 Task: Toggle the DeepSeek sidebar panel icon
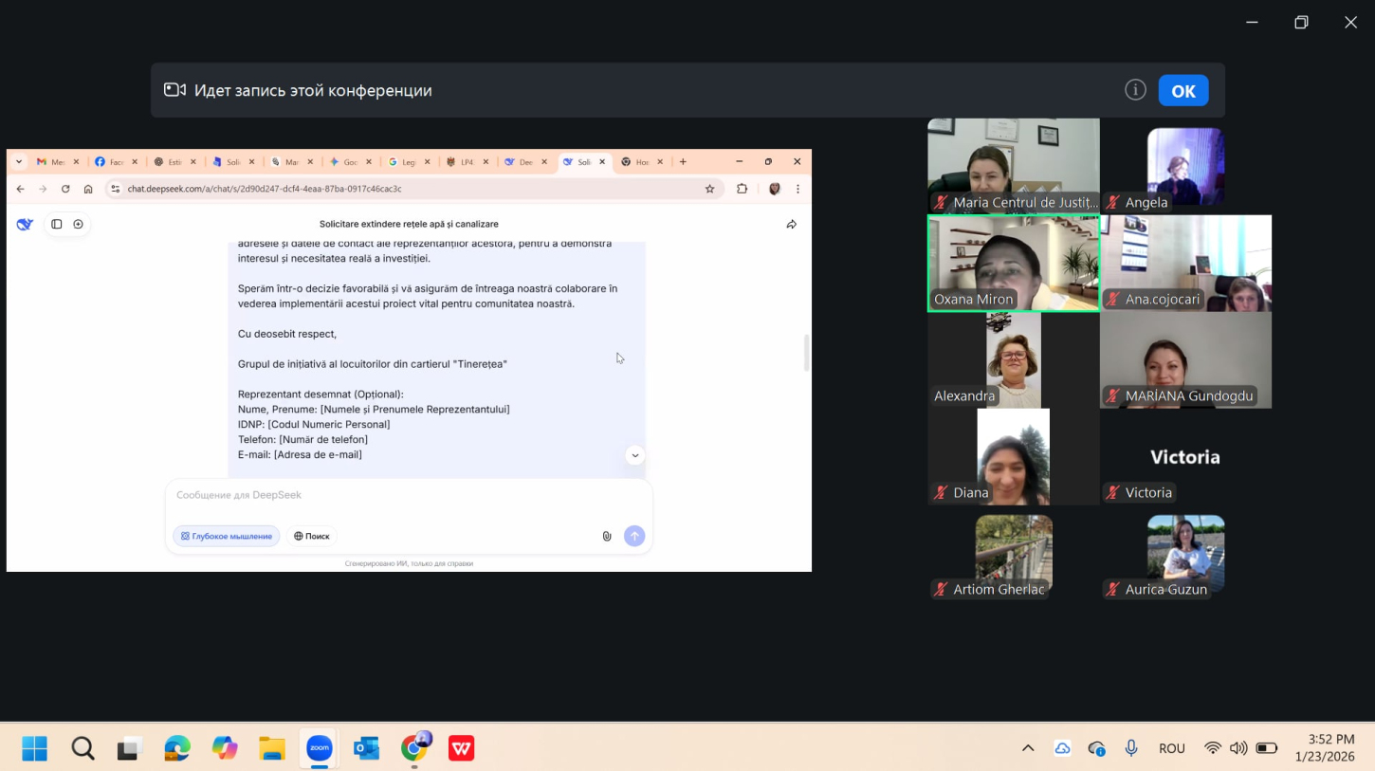(57, 225)
